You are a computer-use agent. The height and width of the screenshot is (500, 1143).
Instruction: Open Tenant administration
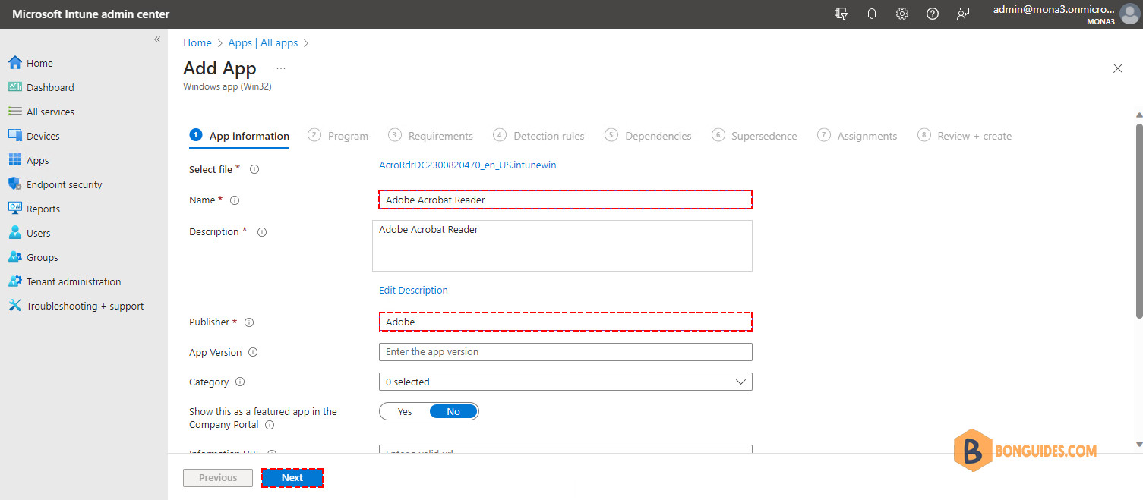pyautogui.click(x=65, y=281)
